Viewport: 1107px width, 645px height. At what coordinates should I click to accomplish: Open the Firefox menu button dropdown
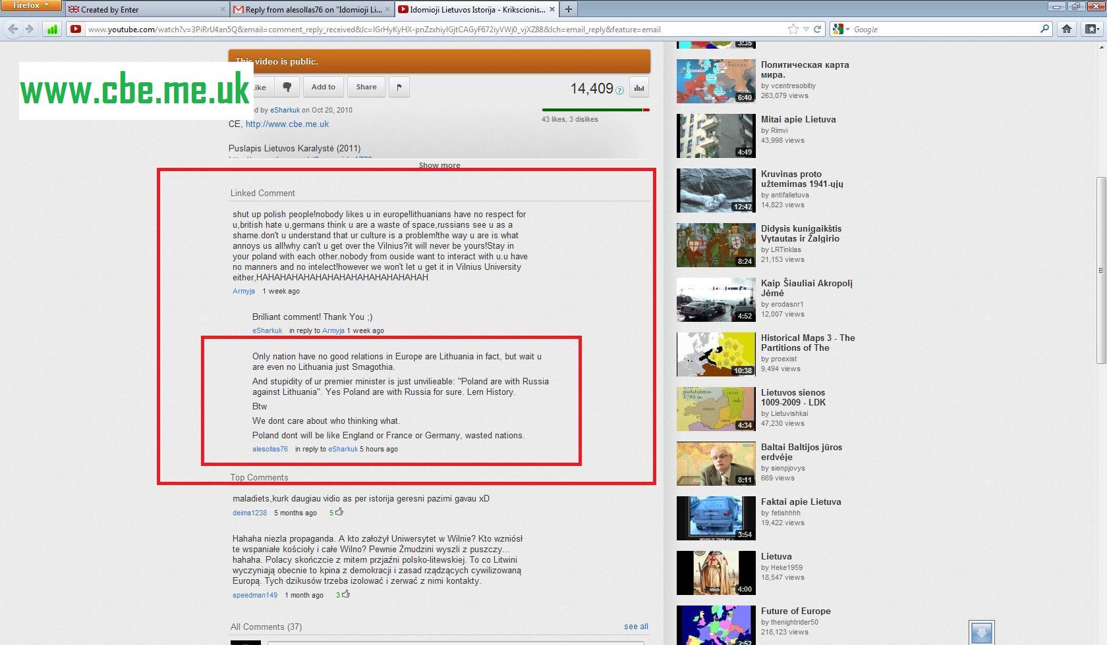point(32,6)
